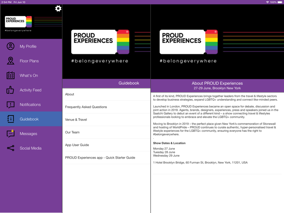The height and width of the screenshot is (213, 284).
Task: Open the Activity Feed menu item
Action: pos(31,90)
